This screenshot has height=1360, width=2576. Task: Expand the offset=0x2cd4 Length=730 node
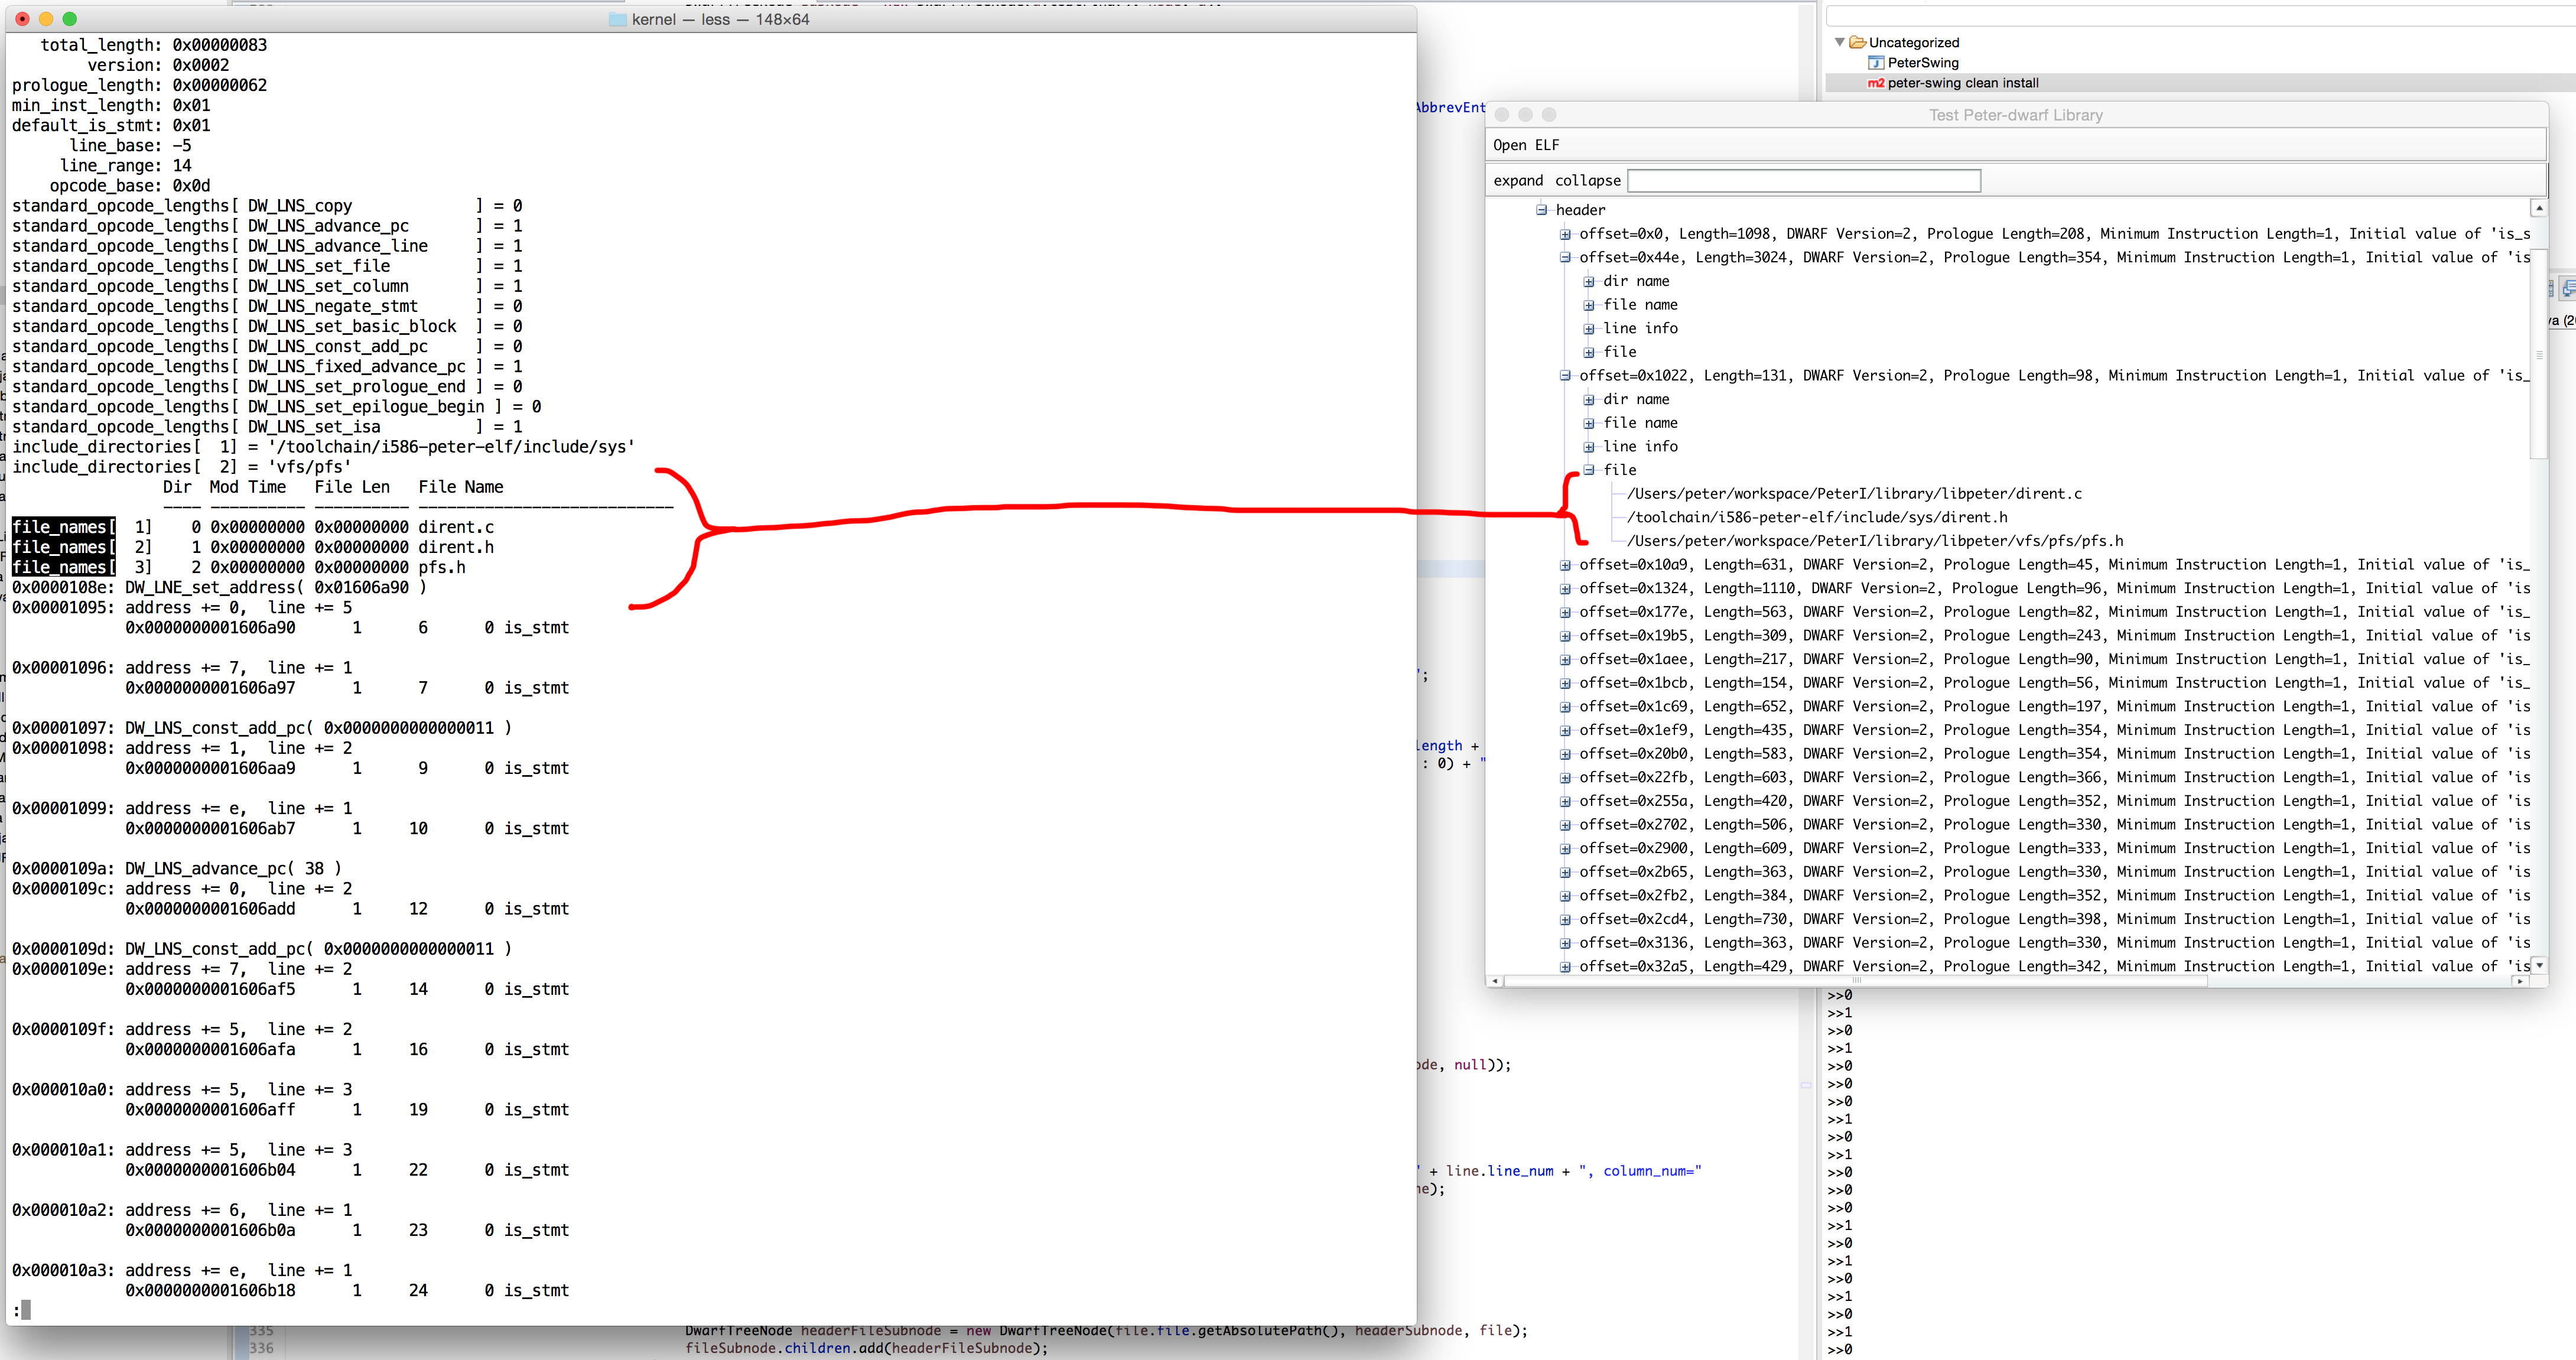point(1565,919)
